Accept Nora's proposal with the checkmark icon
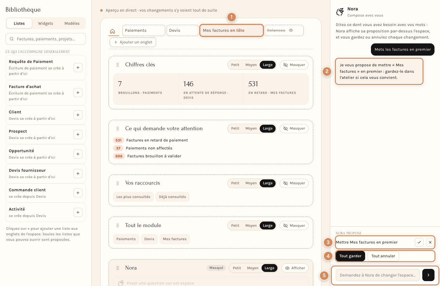The height and width of the screenshot is (286, 440). [x=419, y=242]
